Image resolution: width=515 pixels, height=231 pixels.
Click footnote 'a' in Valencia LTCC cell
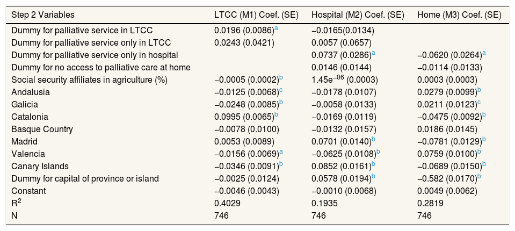[x=280, y=152]
